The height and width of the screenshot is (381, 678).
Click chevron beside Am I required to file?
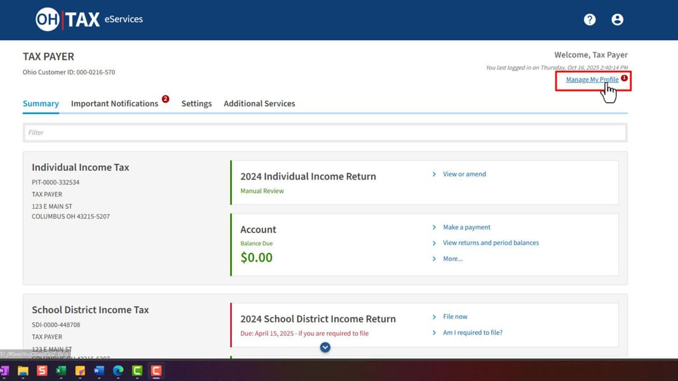click(434, 333)
